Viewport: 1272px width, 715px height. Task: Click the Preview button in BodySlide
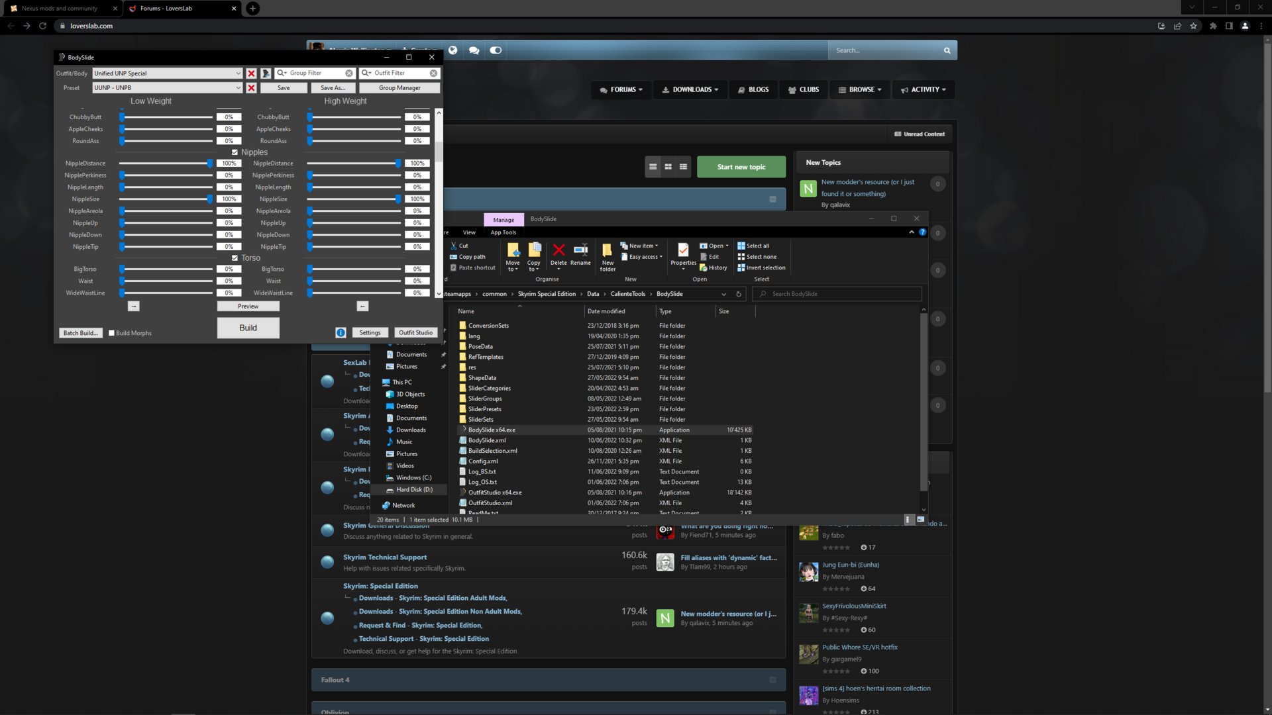[x=248, y=307]
